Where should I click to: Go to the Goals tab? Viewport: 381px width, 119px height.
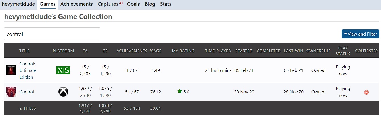pyautogui.click(x=134, y=4)
